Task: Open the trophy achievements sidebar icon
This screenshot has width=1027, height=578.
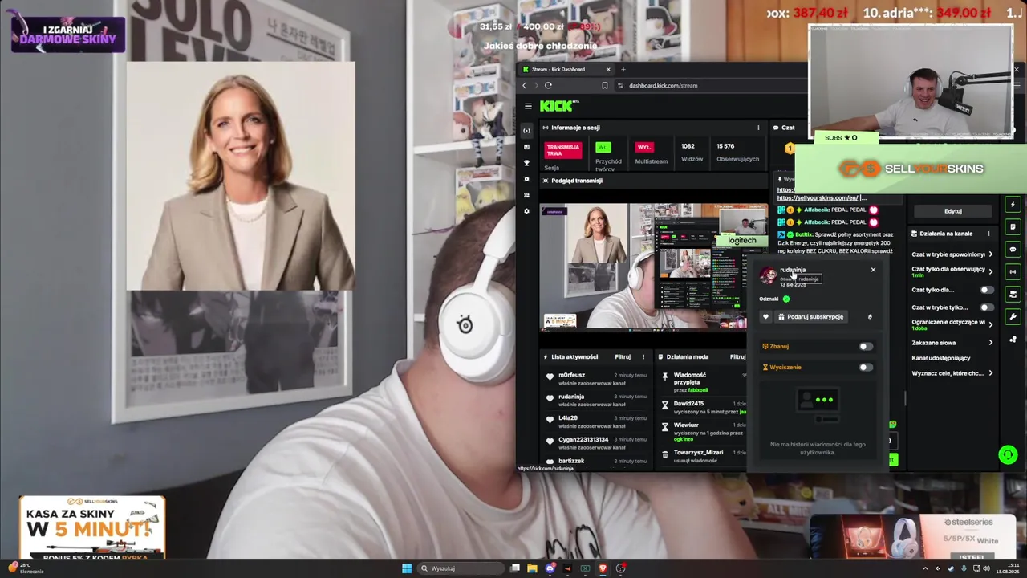Action: [x=526, y=163]
